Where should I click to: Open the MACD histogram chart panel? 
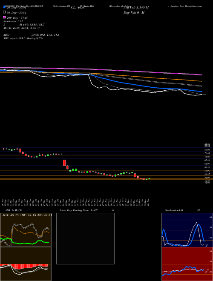26,264
